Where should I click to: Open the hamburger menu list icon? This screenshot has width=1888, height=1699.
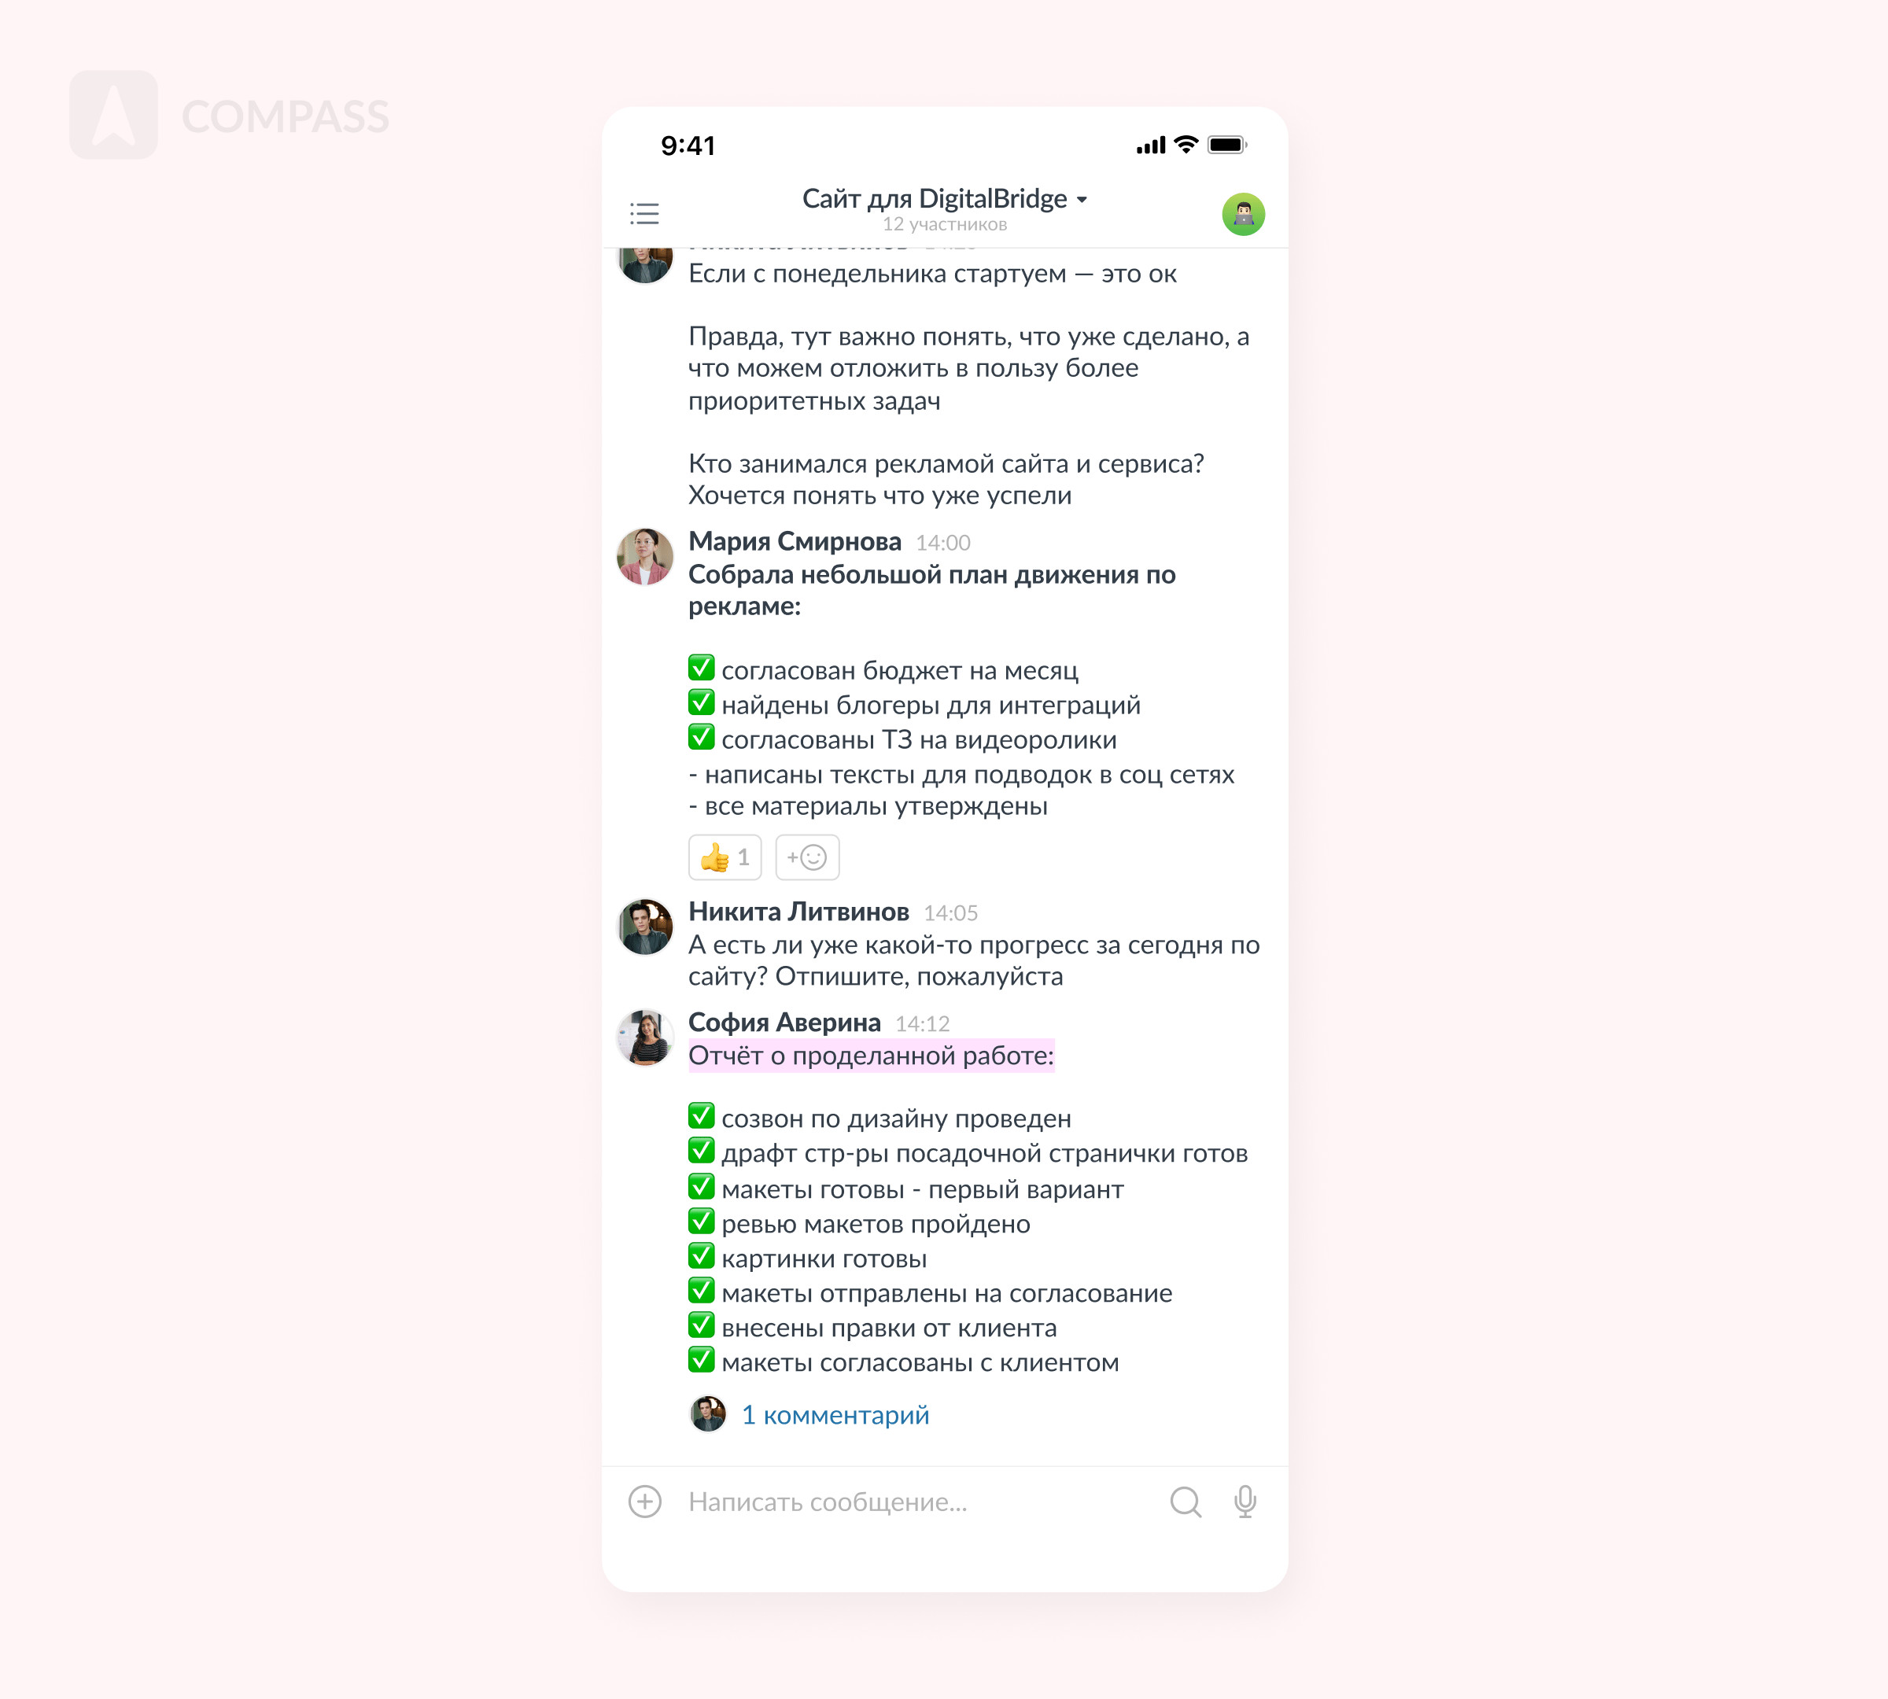[644, 214]
